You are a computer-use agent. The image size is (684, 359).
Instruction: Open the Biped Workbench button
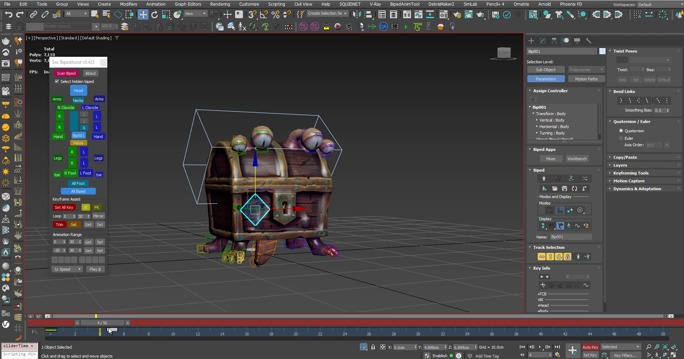(577, 159)
